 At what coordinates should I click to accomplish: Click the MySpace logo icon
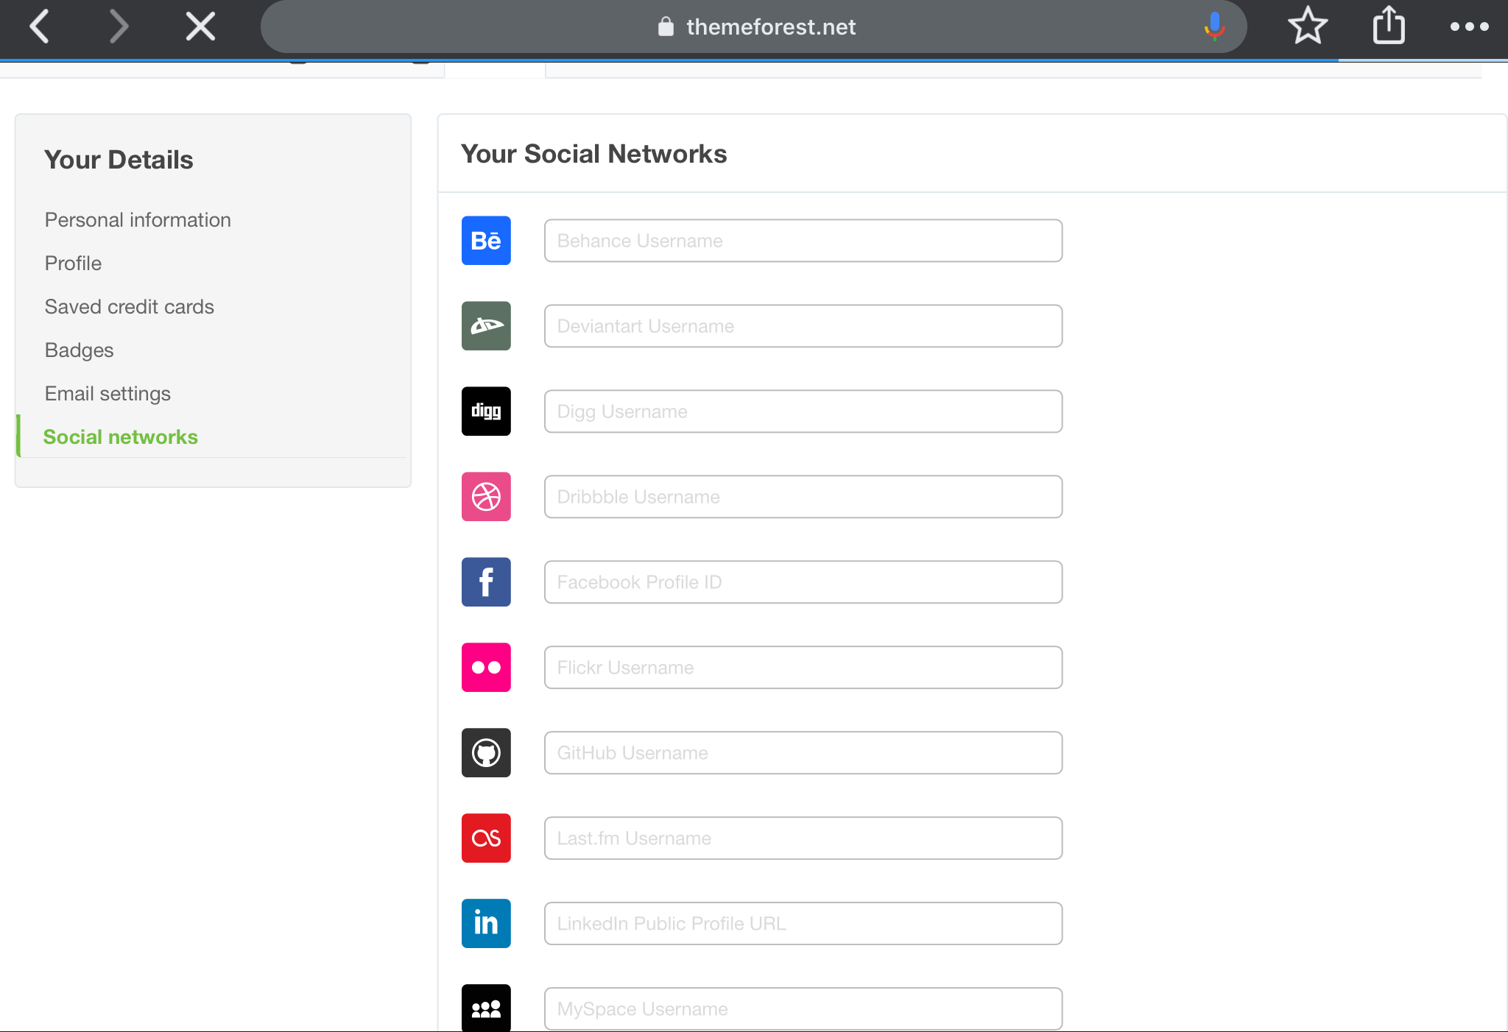[x=486, y=1008]
